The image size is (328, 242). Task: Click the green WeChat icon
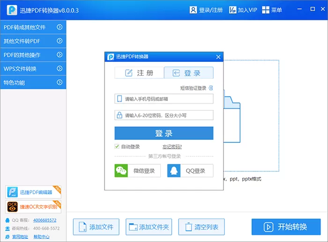121,171
